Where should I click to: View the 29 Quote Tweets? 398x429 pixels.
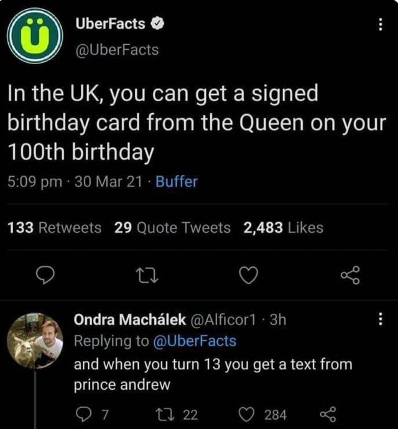172,228
